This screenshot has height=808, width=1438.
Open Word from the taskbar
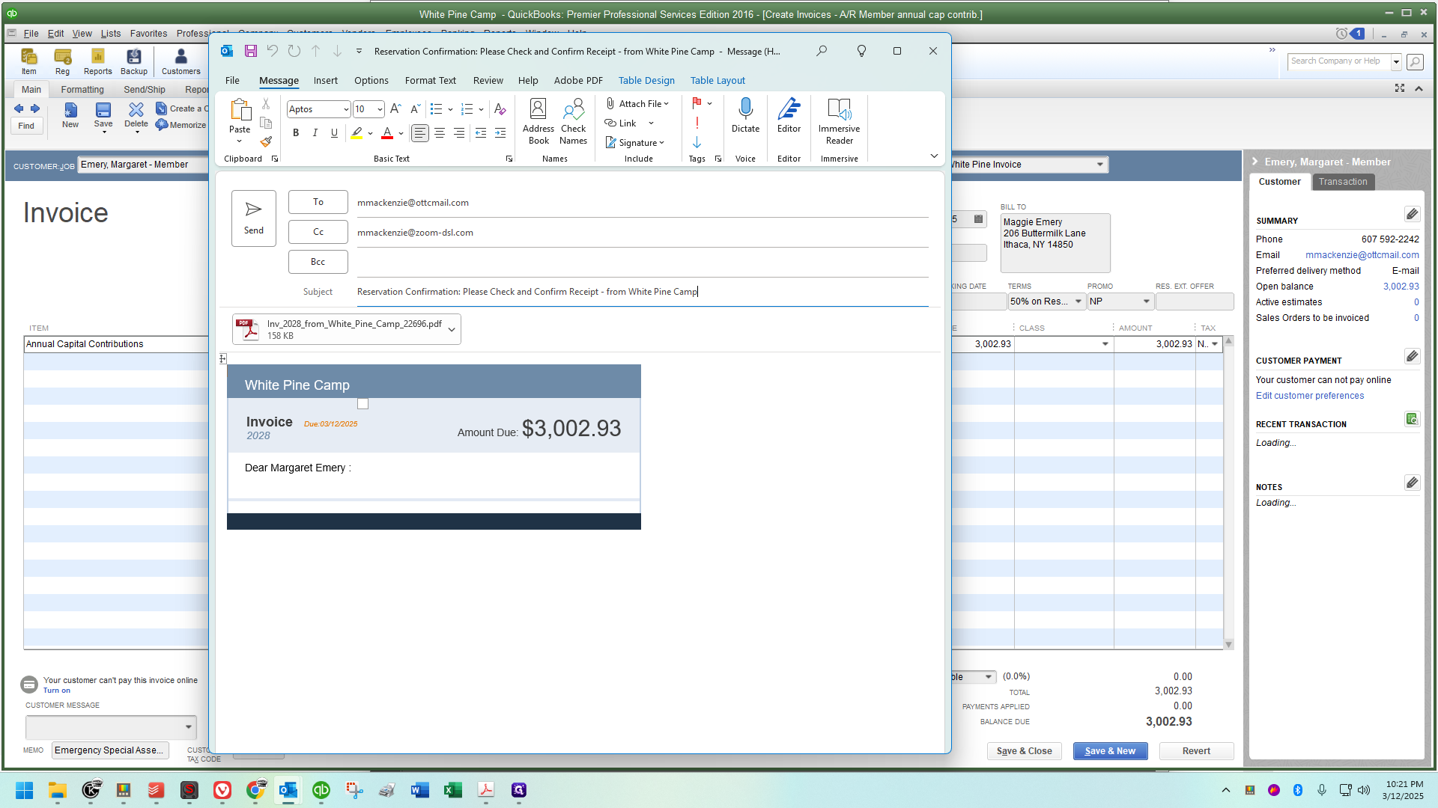[x=419, y=790]
